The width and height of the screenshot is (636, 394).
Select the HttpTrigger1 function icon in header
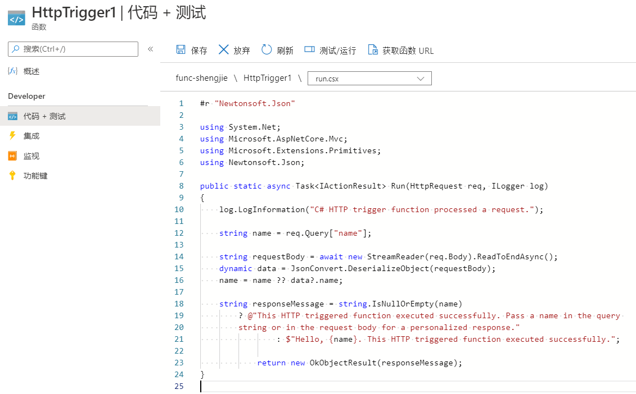tap(17, 17)
